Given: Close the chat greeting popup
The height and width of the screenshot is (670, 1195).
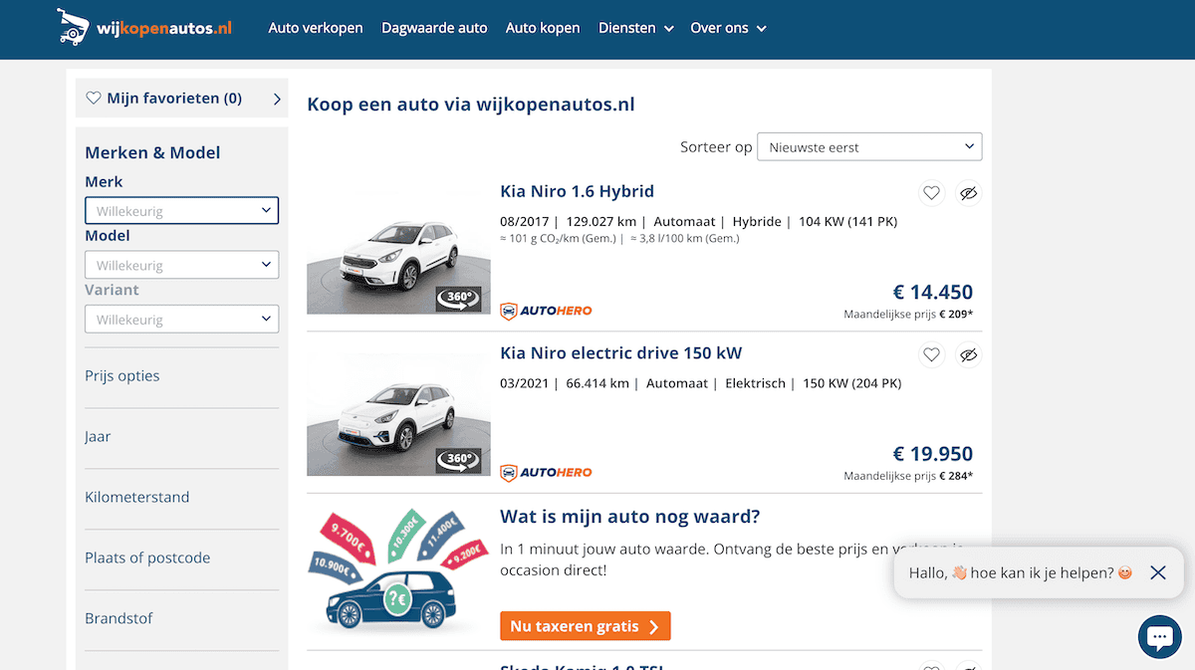Looking at the screenshot, I should click(x=1157, y=572).
